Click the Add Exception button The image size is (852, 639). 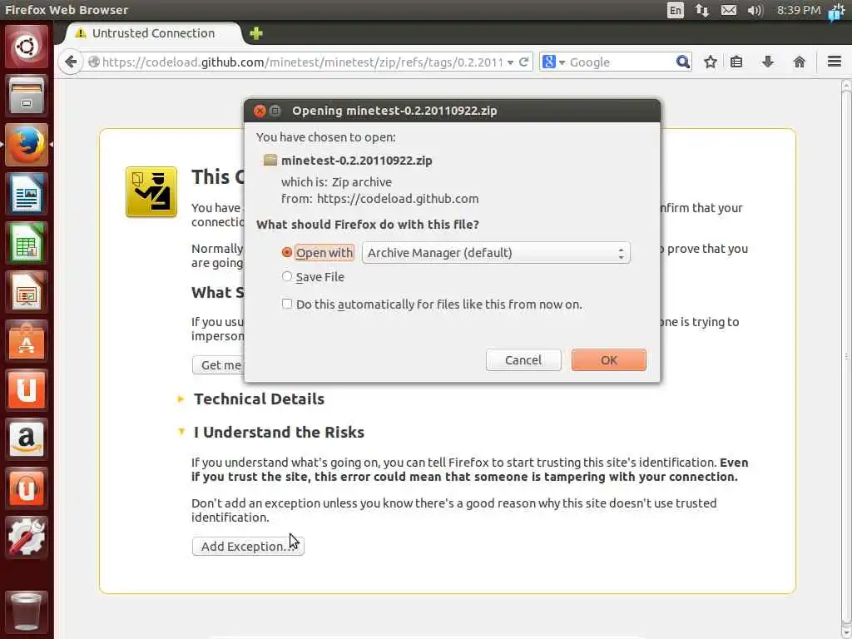pyautogui.click(x=248, y=546)
